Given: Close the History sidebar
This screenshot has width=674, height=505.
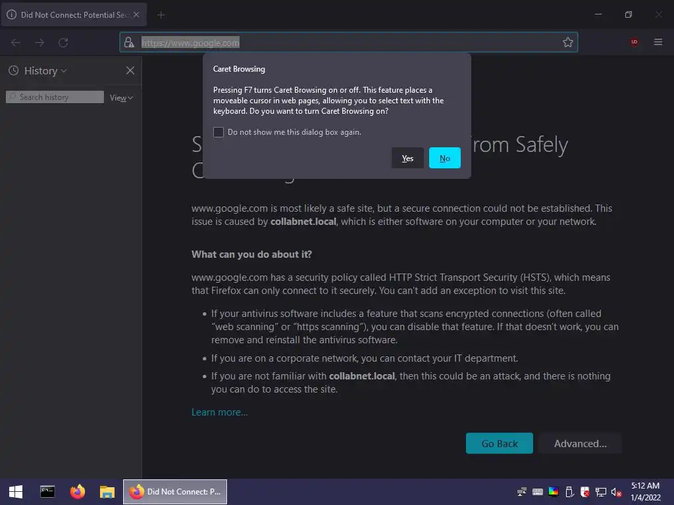Looking at the screenshot, I should click(x=130, y=70).
